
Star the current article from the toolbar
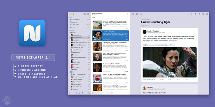click(195, 14)
